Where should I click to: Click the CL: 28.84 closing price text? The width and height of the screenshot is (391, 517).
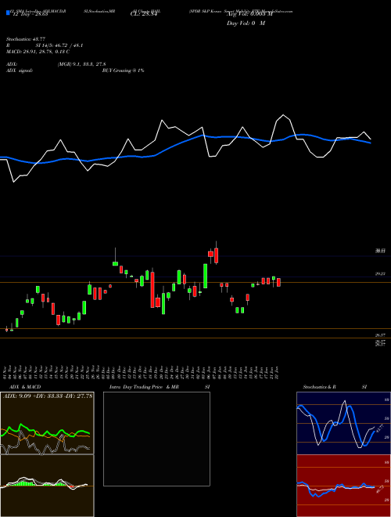point(144,14)
